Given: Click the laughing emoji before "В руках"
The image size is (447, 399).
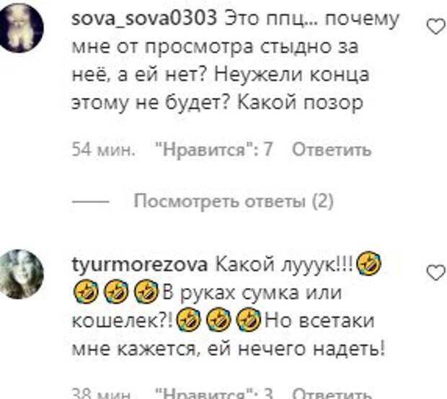Looking at the screenshot, I should click(x=146, y=292).
